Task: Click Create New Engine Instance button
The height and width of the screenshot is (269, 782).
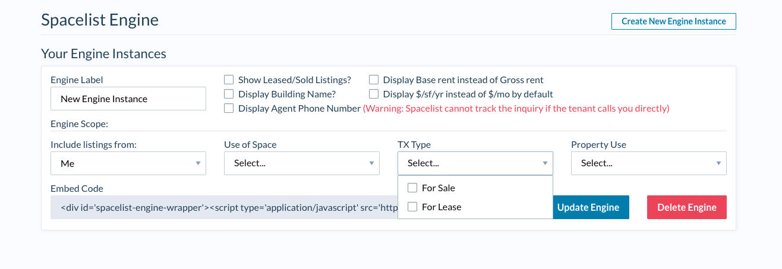Action: point(673,21)
